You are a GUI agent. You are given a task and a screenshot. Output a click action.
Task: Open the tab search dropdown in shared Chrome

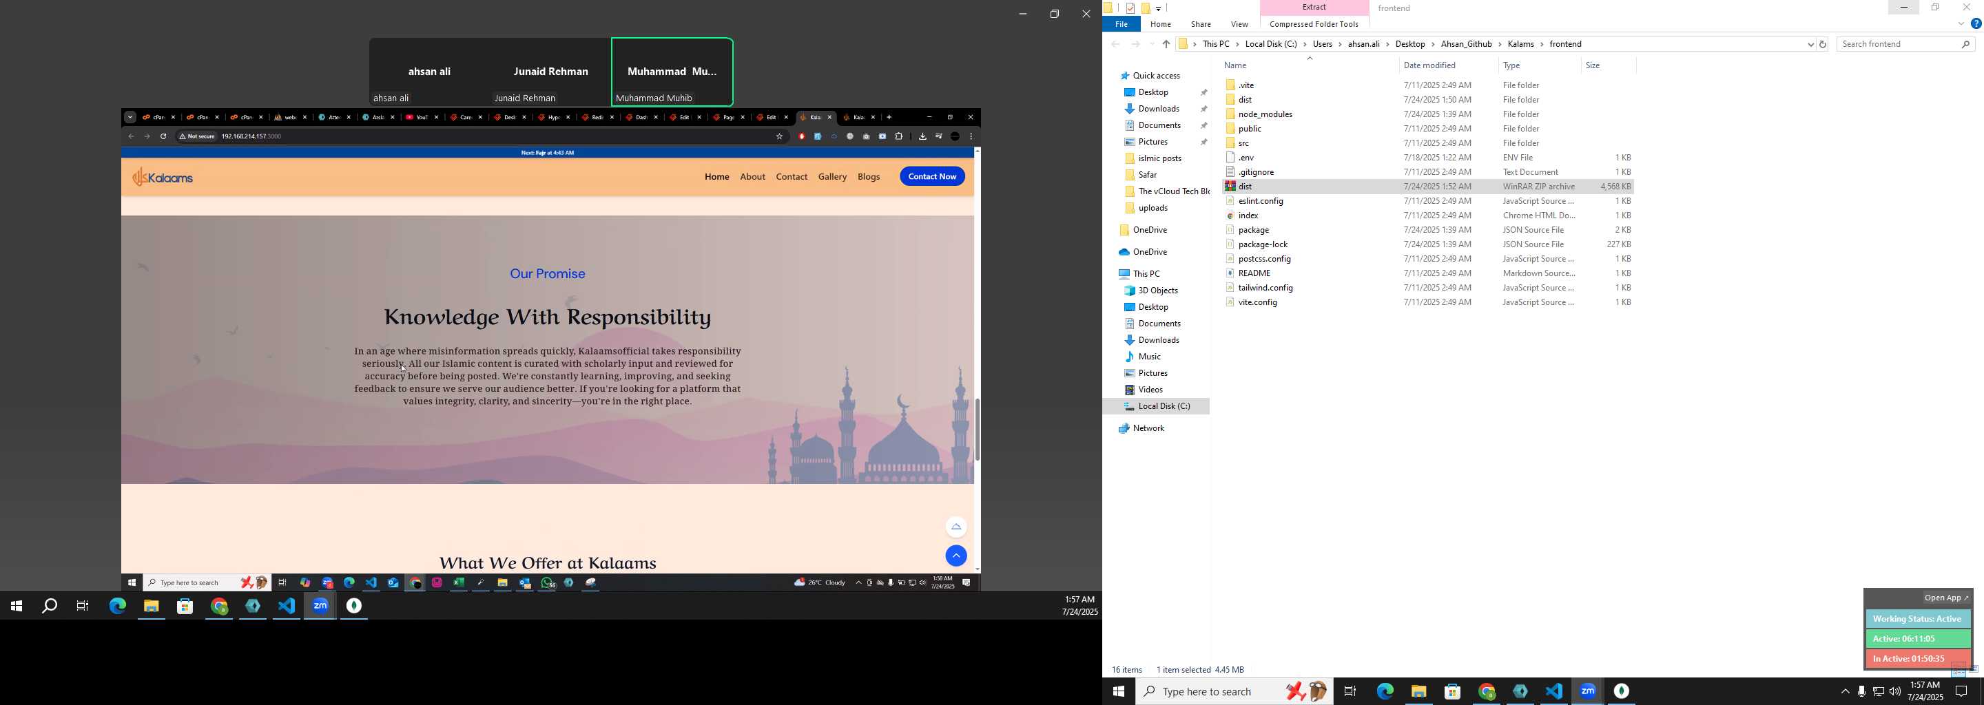(130, 118)
